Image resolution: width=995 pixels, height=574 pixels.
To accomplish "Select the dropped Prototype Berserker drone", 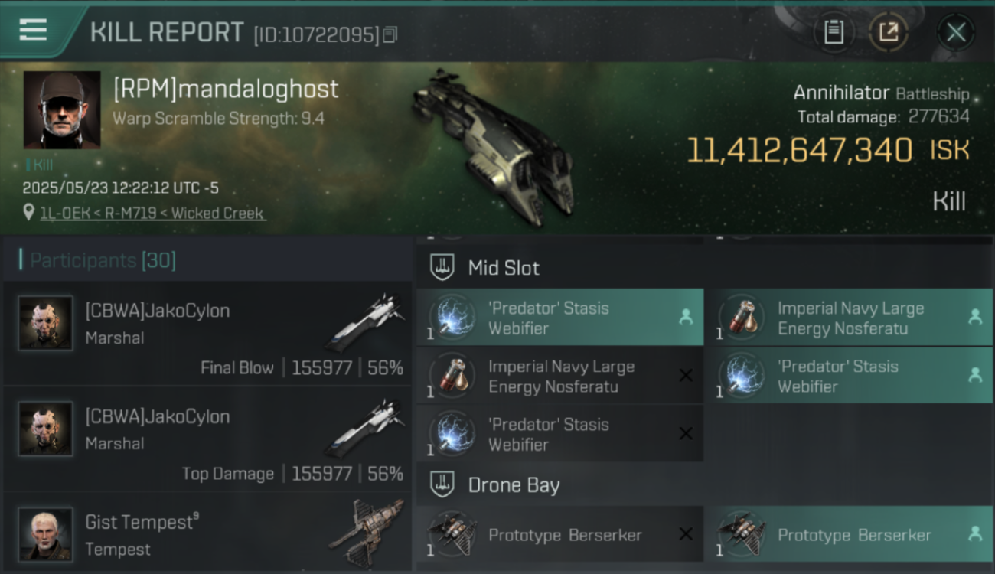I will coord(850,534).
